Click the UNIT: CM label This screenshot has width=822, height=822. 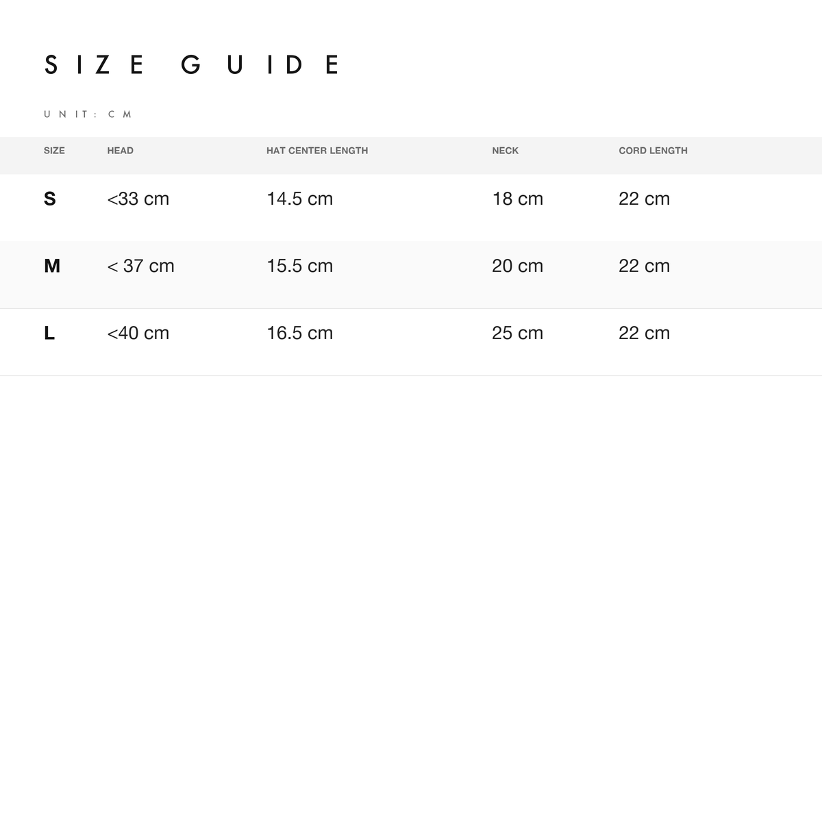pyautogui.click(x=88, y=114)
